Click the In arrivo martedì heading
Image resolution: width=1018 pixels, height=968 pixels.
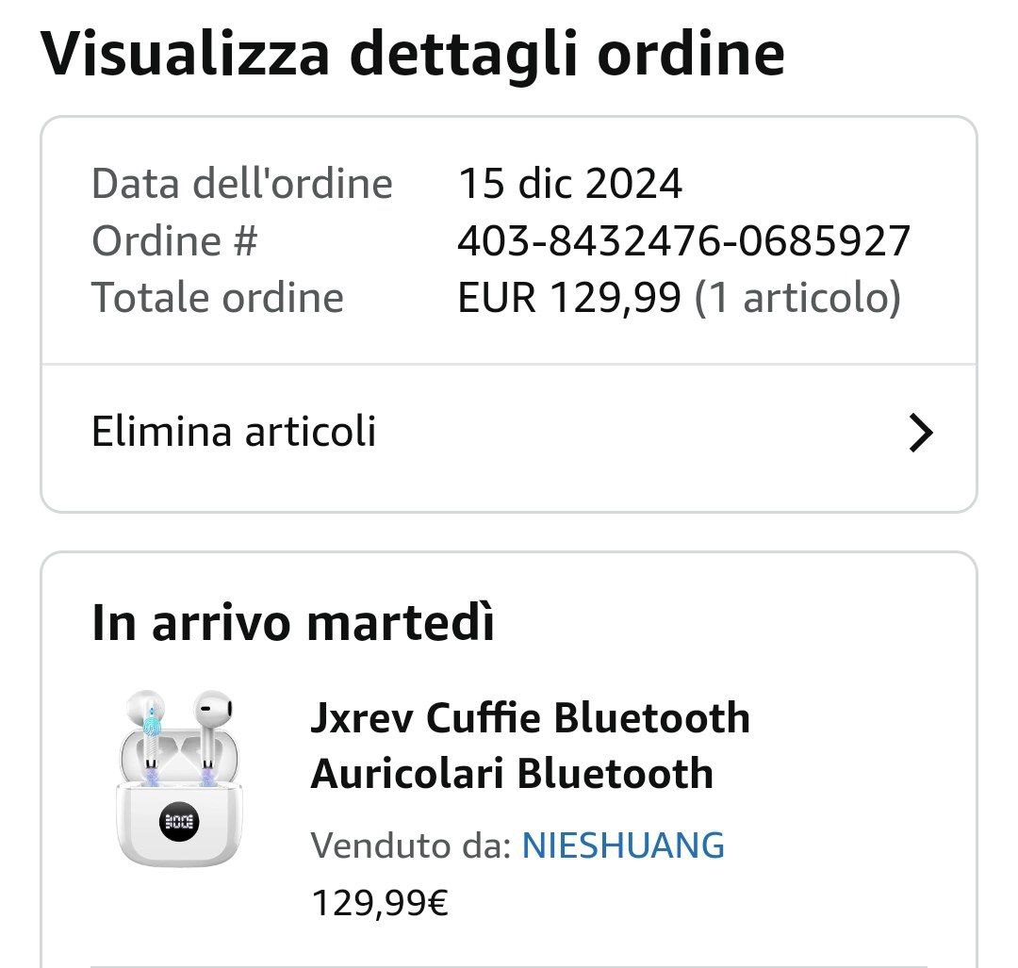click(293, 622)
